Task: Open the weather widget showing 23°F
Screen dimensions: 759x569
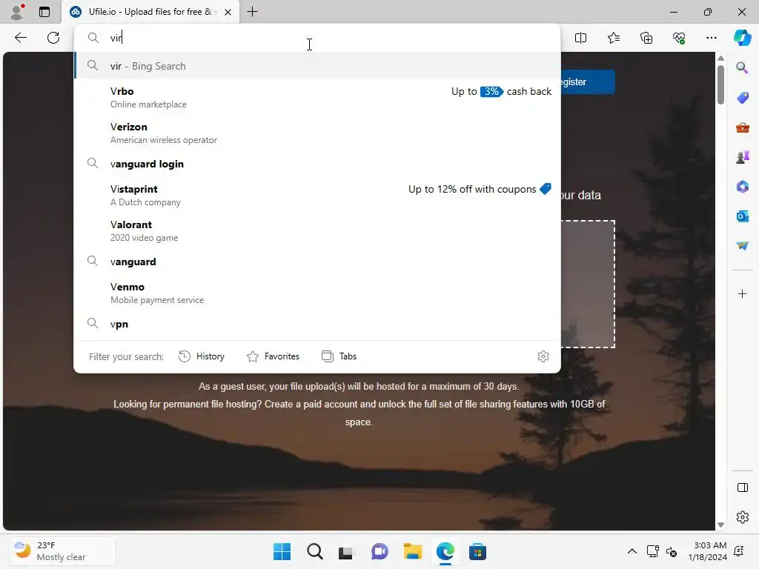Action: point(62,551)
